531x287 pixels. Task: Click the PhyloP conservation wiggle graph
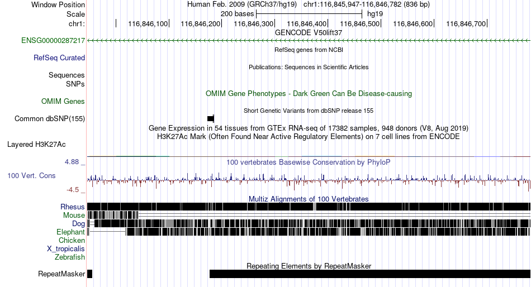tap(309, 181)
